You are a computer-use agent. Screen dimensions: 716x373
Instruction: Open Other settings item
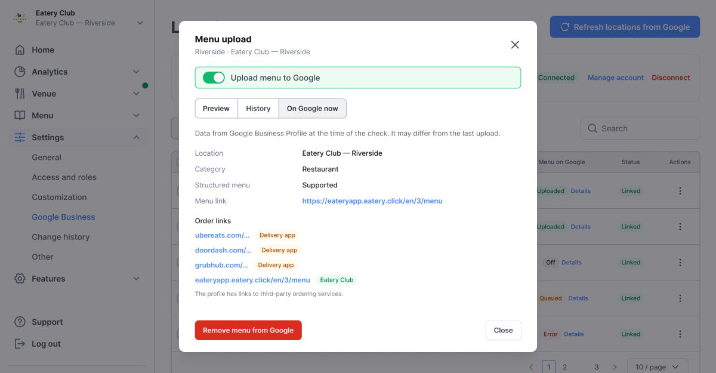coord(42,257)
